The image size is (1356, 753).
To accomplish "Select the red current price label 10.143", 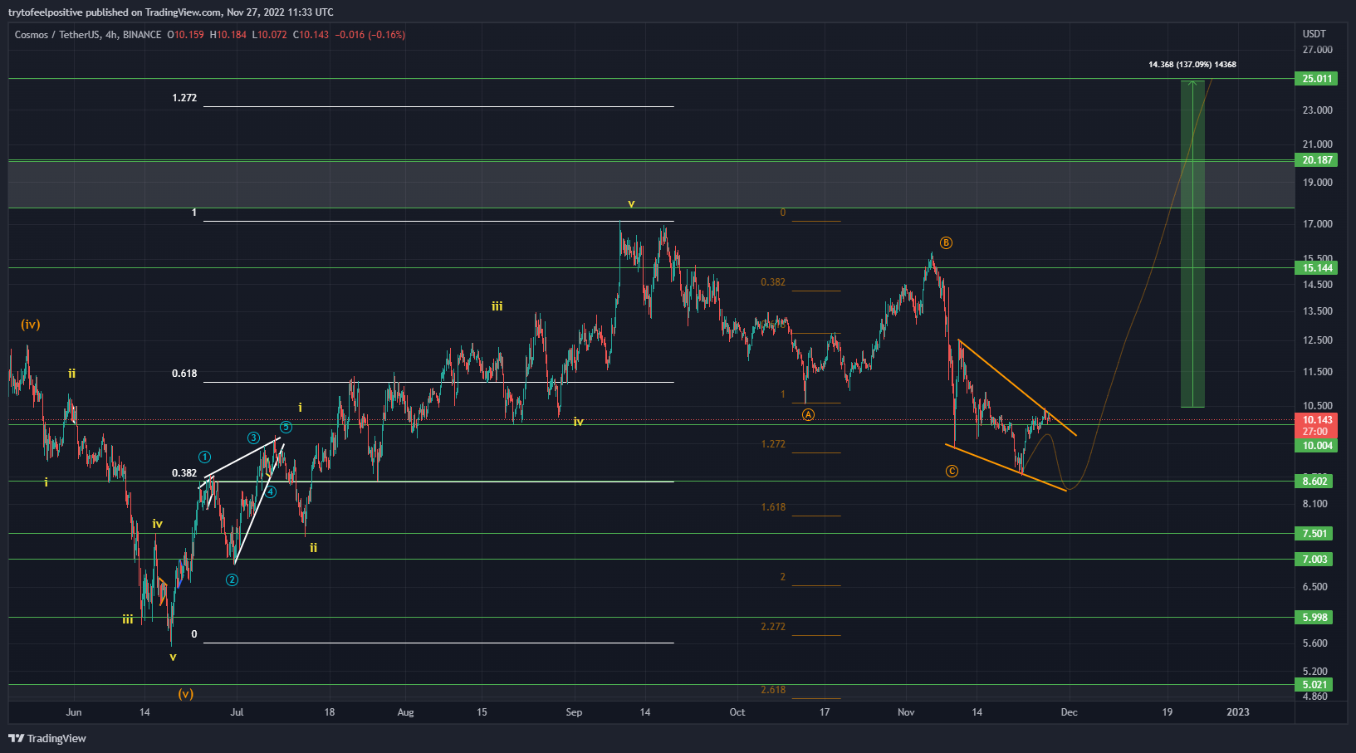I will pyautogui.click(x=1317, y=420).
